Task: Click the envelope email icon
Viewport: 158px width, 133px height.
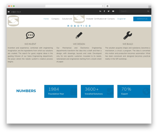Action: pyautogui.click(x=9, y=12)
